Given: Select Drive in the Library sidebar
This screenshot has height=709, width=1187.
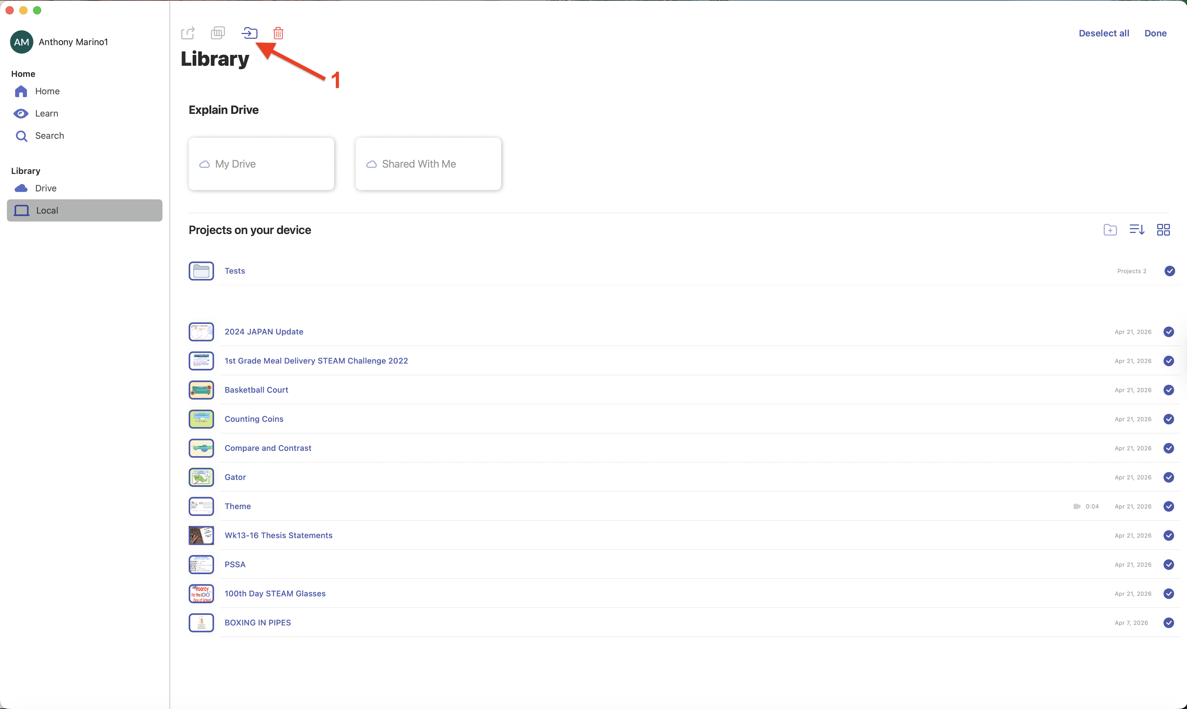Looking at the screenshot, I should pyautogui.click(x=45, y=188).
